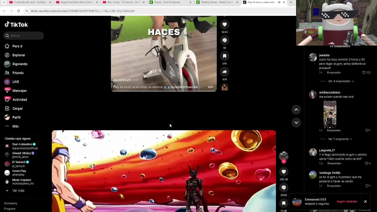Like juancho's comment with 153 likes
The height and width of the screenshot is (212, 377).
click(x=364, y=72)
